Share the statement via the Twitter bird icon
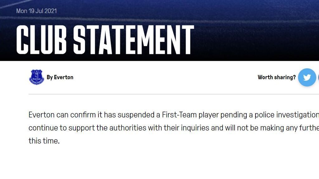This screenshot has height=179, width=319. (307, 77)
